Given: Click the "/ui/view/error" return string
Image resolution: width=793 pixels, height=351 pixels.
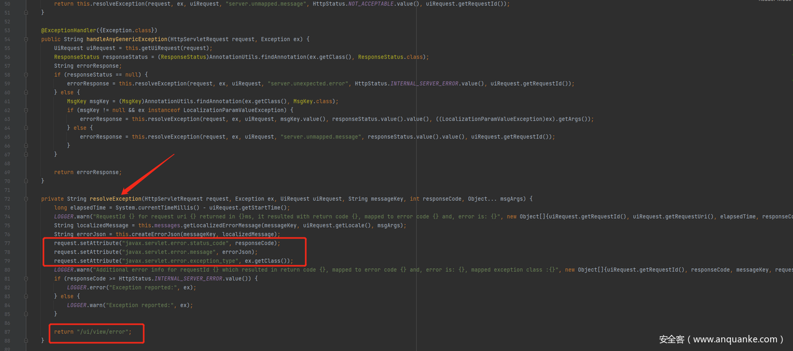Looking at the screenshot, I should tap(103, 332).
